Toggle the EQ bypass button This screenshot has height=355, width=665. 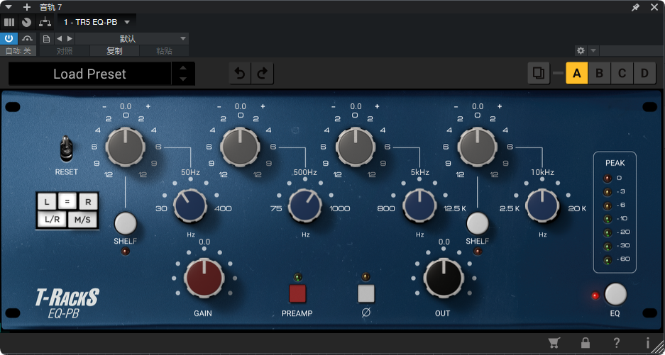coord(615,295)
